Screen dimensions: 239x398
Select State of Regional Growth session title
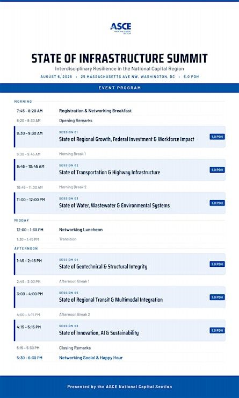coord(126,139)
